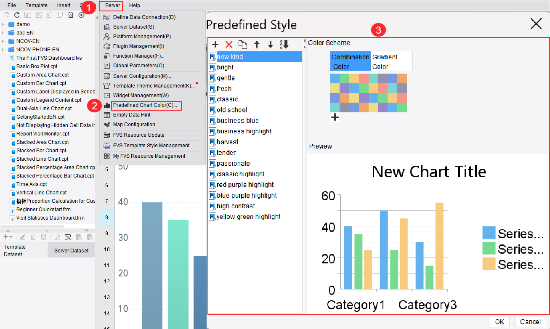550x329 pixels.
Task: Add a new predefined style
Action: pyautogui.click(x=215, y=44)
